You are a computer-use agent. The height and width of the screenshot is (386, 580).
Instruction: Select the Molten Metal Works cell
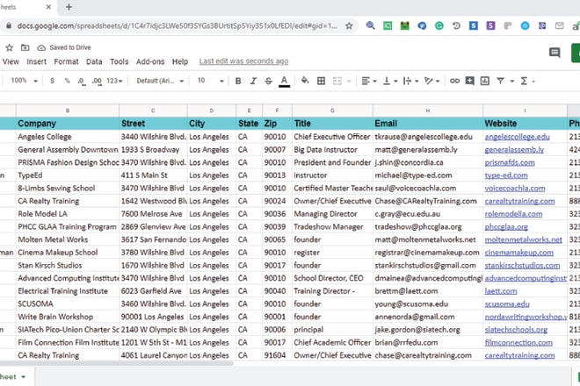coord(68,239)
